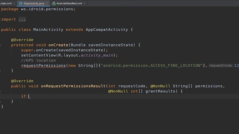Image resolution: width=239 pixels, height=134 pixels.
Task: Collapse the onCreate method fold marker
Action: pos(0,45)
